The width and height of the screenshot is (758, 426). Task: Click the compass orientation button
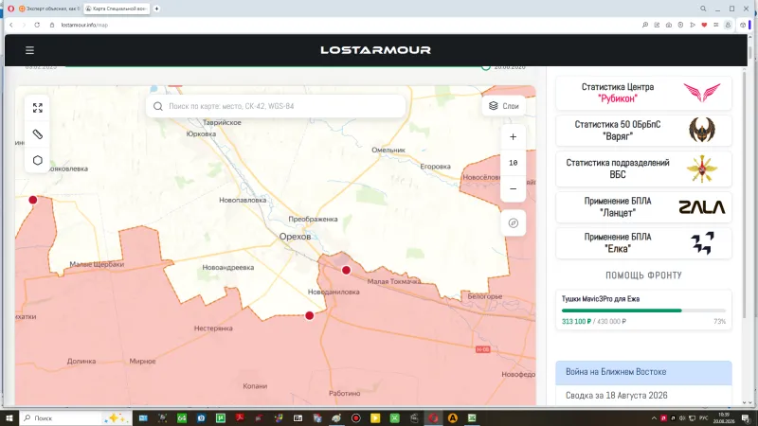point(513,223)
